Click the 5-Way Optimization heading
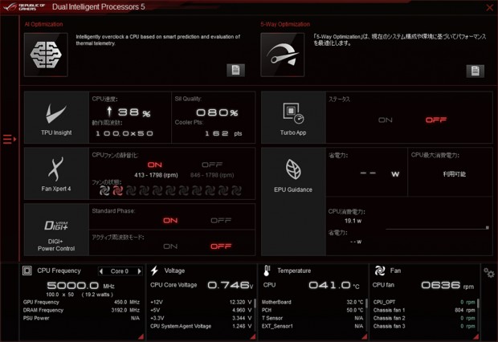Viewport: 498px width, 342px height. pyautogui.click(x=285, y=24)
